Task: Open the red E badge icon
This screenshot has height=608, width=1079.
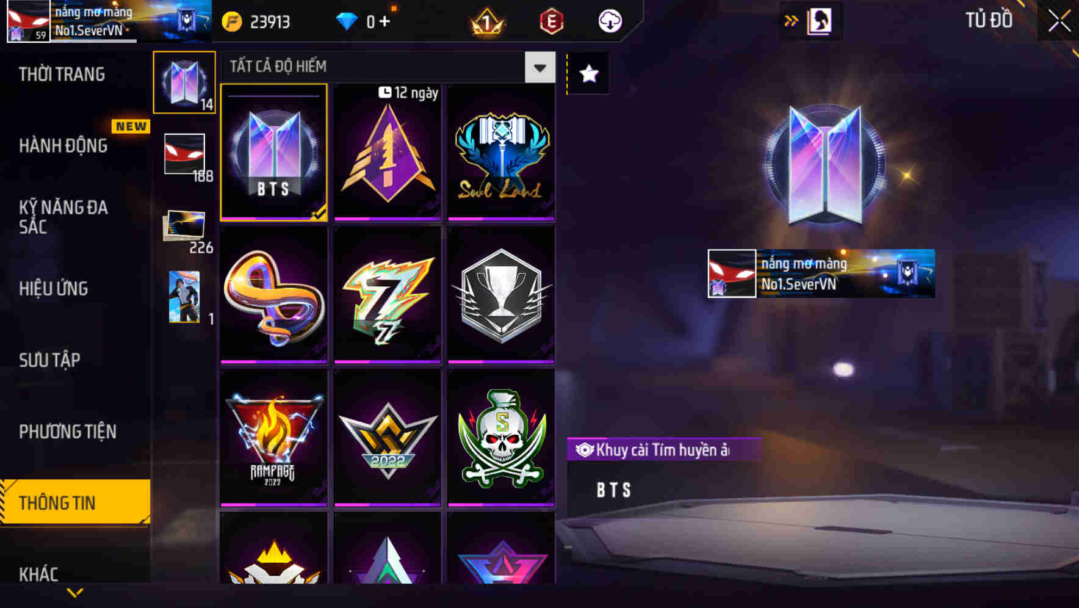Action: [x=551, y=21]
